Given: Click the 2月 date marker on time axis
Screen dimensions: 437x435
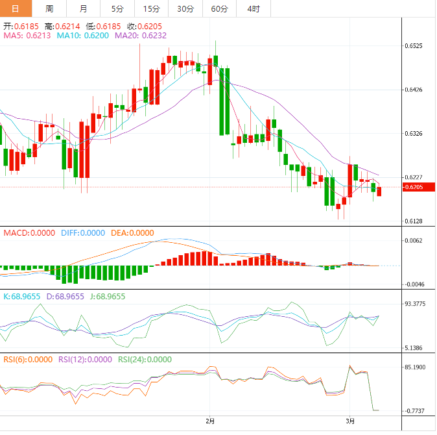Looking at the screenshot, I should [210, 421].
